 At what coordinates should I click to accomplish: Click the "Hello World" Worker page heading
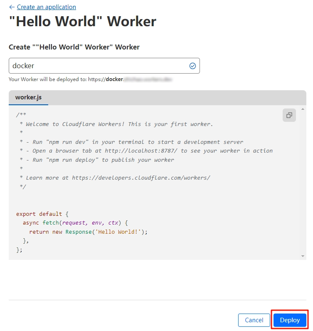point(83,22)
